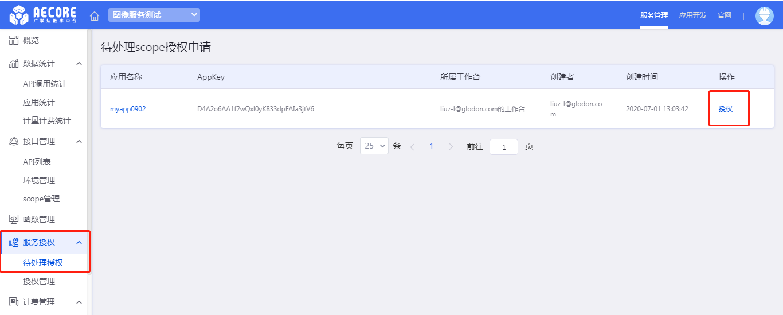Go to next page arrow
Image resolution: width=783 pixels, height=315 pixels.
click(451, 147)
